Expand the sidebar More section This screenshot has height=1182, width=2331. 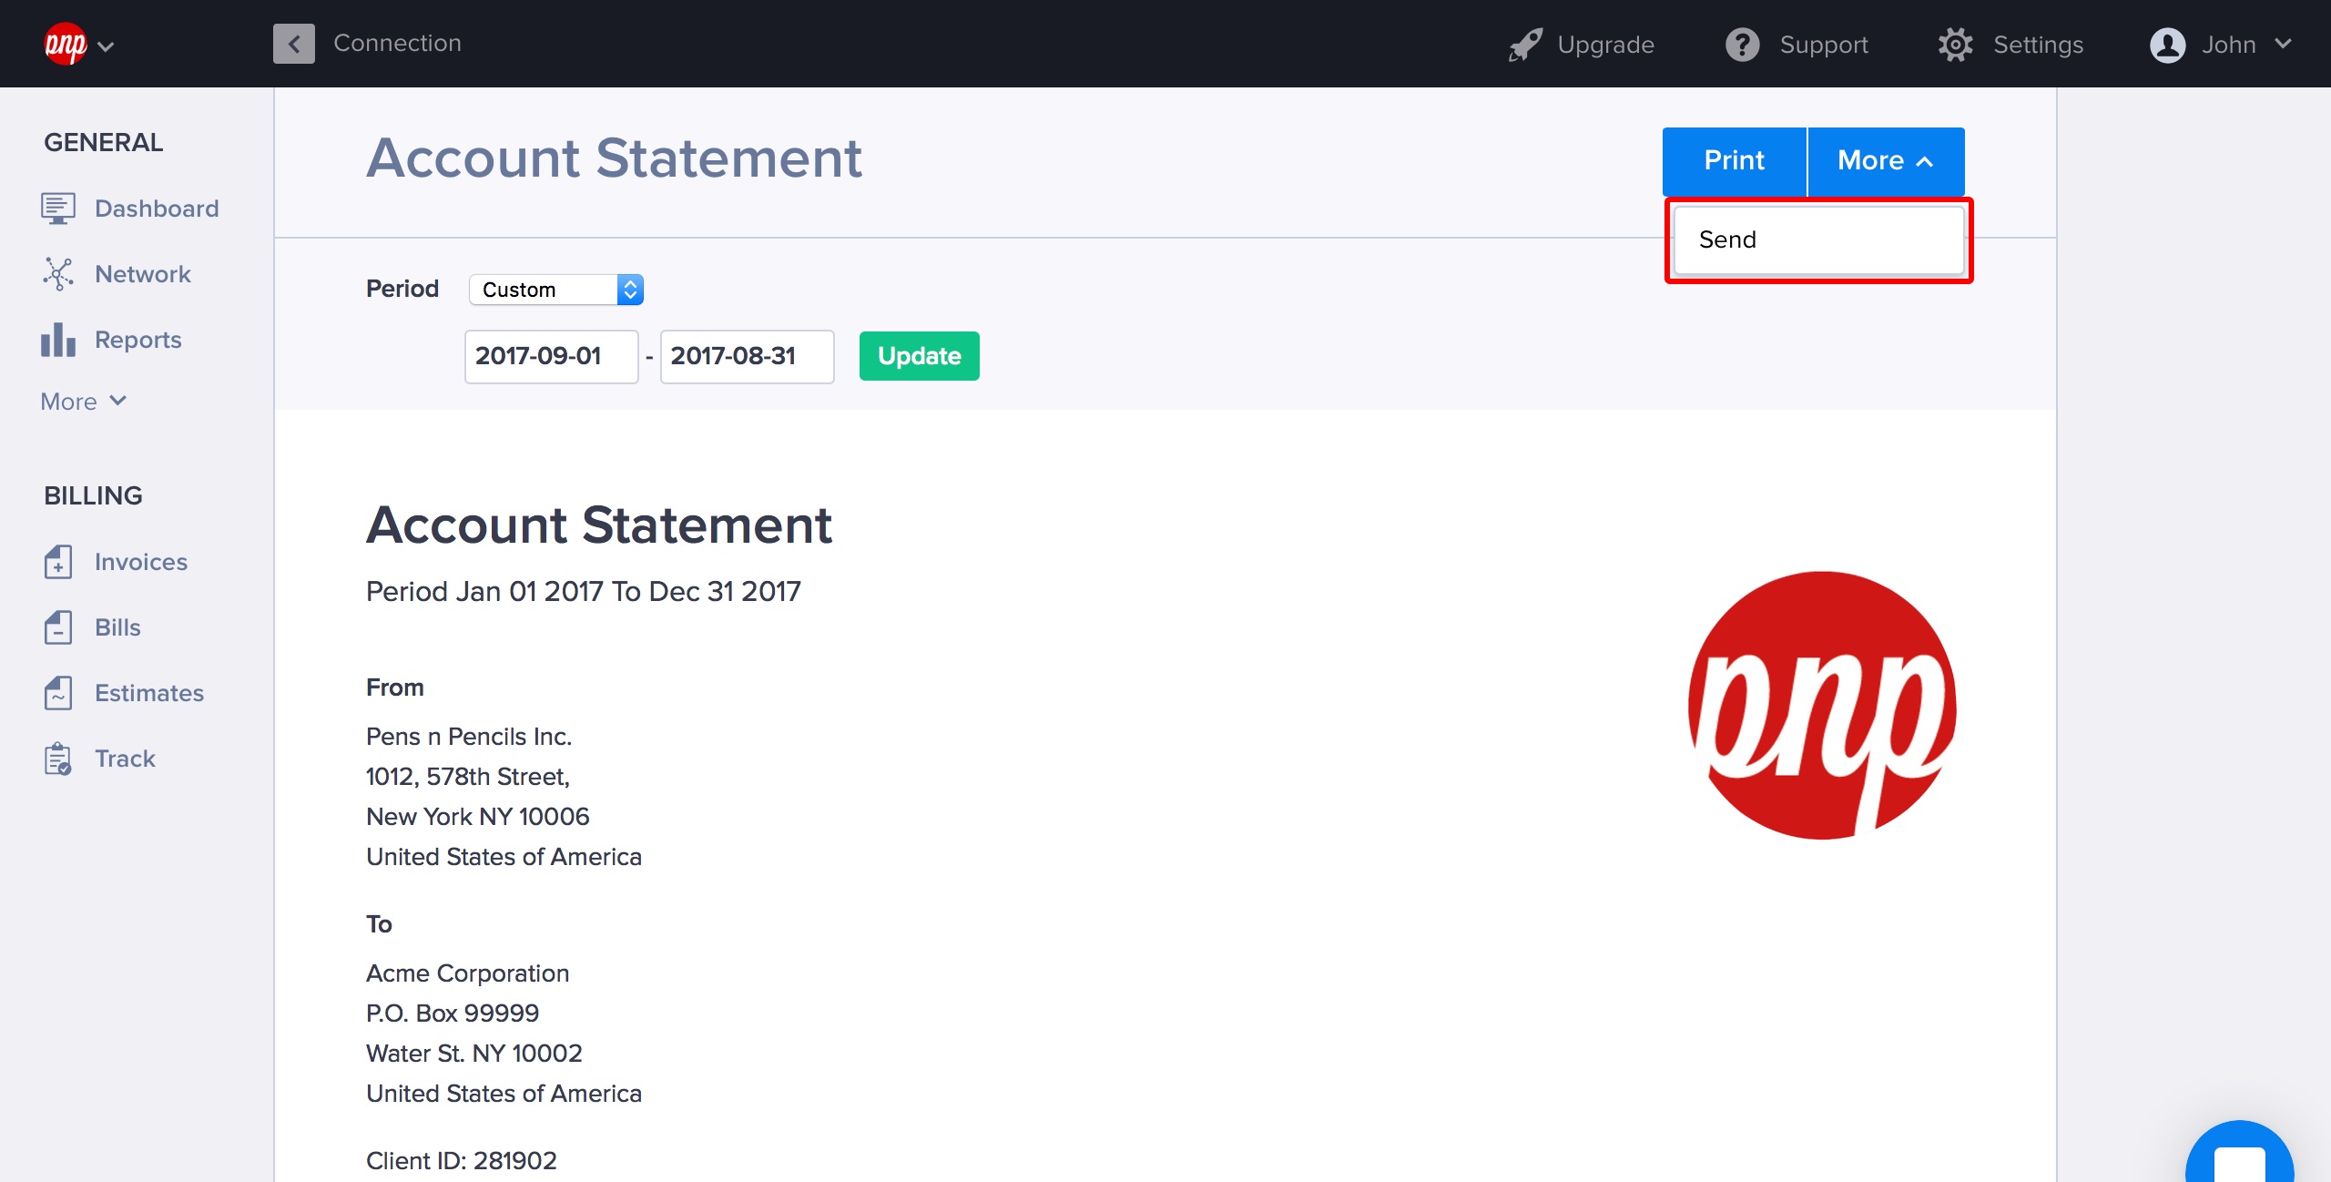pos(83,402)
